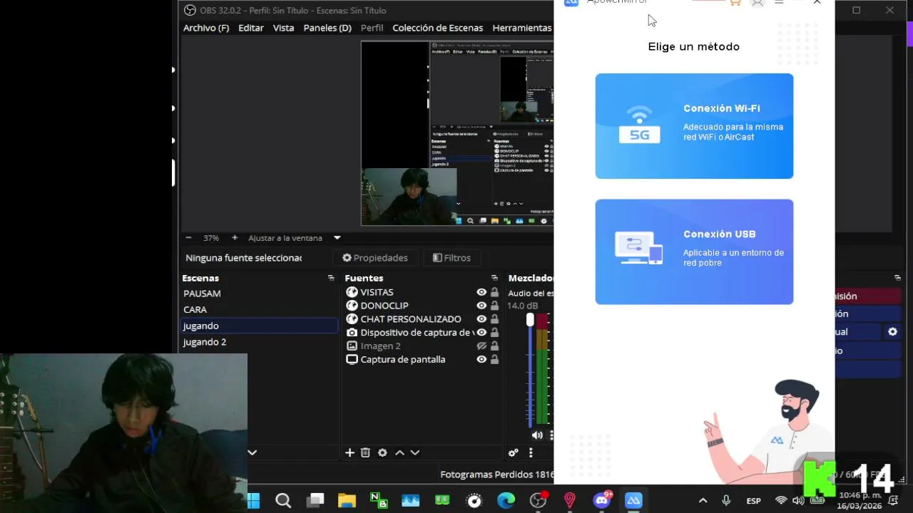Open source properties gear in Fuentes toolbar
This screenshot has height=513, width=913.
382,452
